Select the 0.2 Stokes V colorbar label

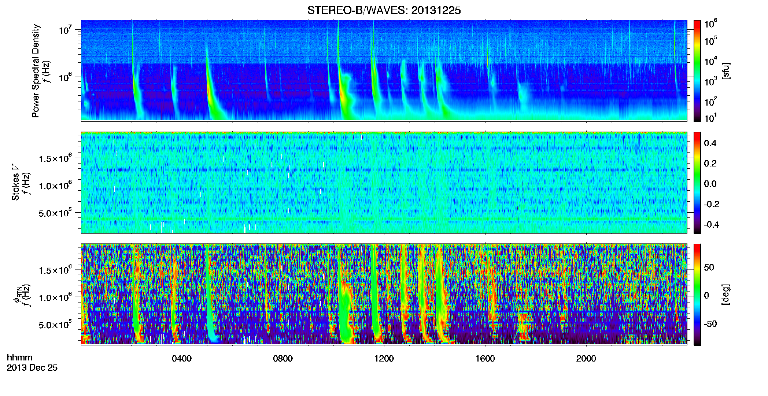tap(710, 164)
